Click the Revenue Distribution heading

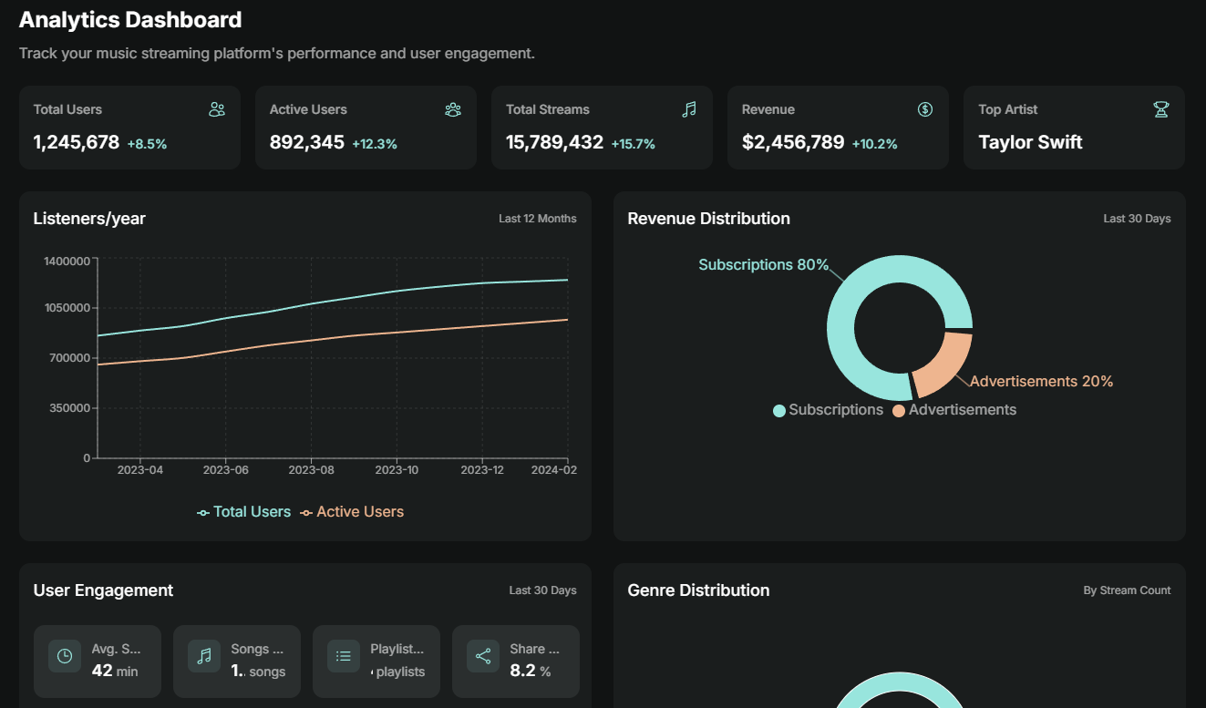(x=709, y=219)
